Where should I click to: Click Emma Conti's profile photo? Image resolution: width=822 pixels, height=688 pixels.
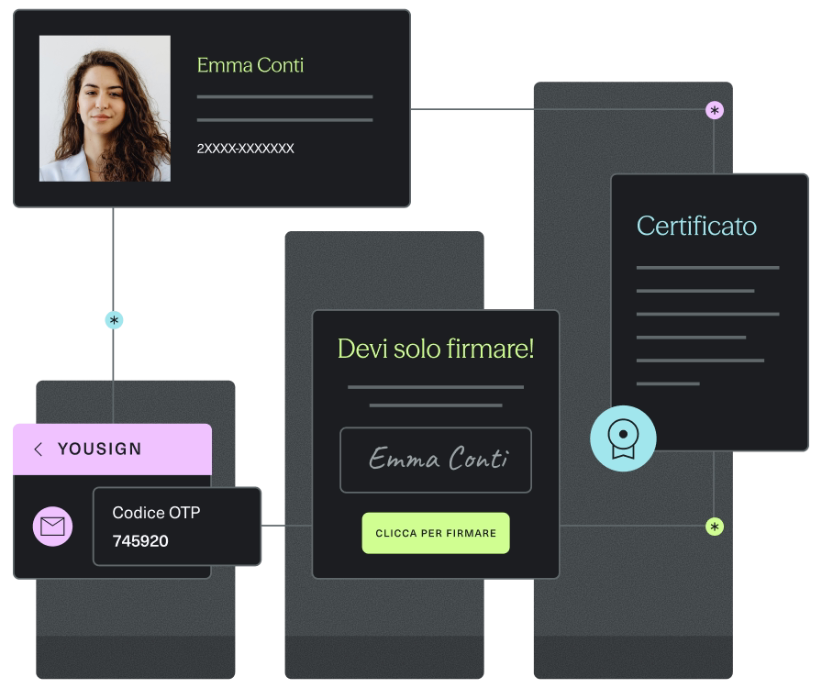105,108
